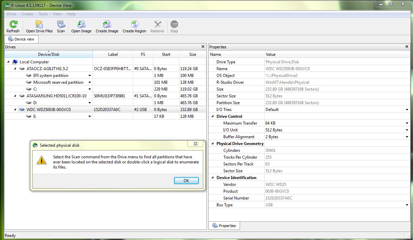Image resolution: width=413 pixels, height=240 pixels.
Task: Collapse the Drive Control property group
Action: click(213, 116)
